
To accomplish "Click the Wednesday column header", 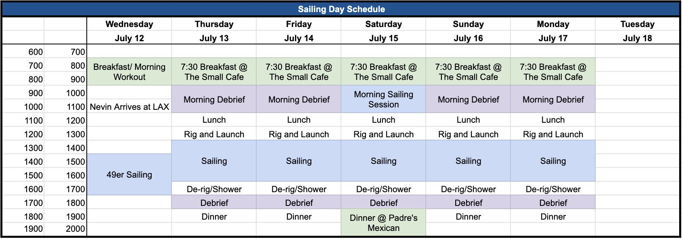I will tap(129, 24).
